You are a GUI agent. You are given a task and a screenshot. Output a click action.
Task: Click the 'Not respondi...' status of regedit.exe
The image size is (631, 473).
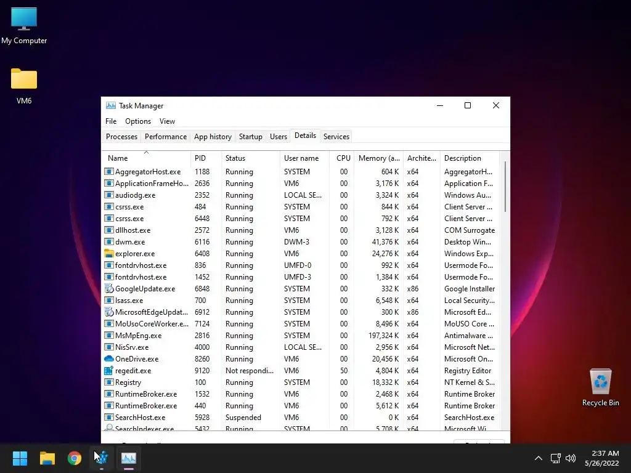(x=250, y=370)
